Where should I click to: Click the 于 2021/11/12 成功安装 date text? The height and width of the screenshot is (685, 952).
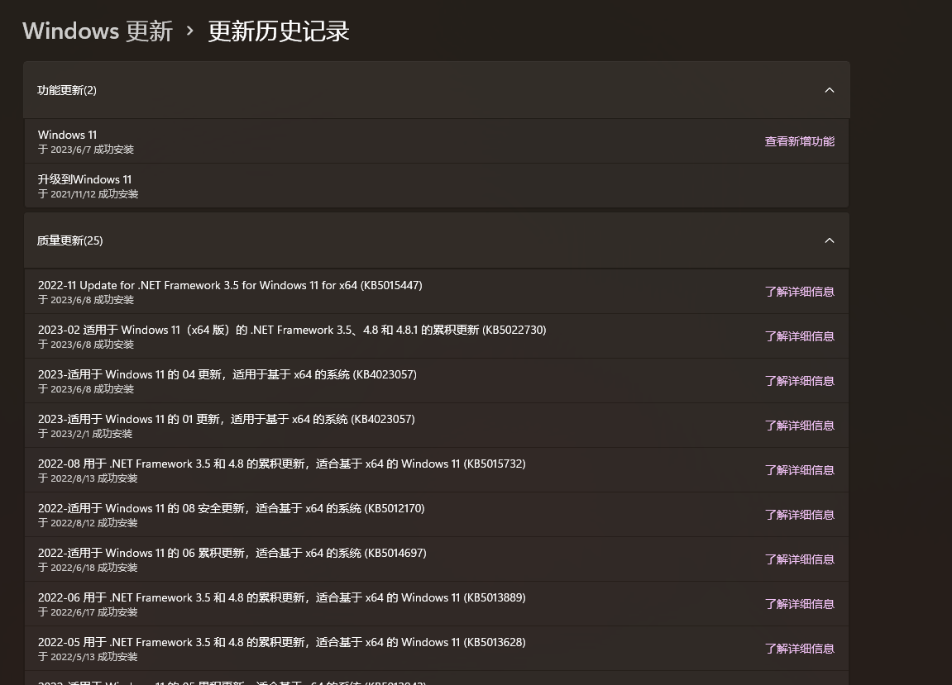point(88,194)
